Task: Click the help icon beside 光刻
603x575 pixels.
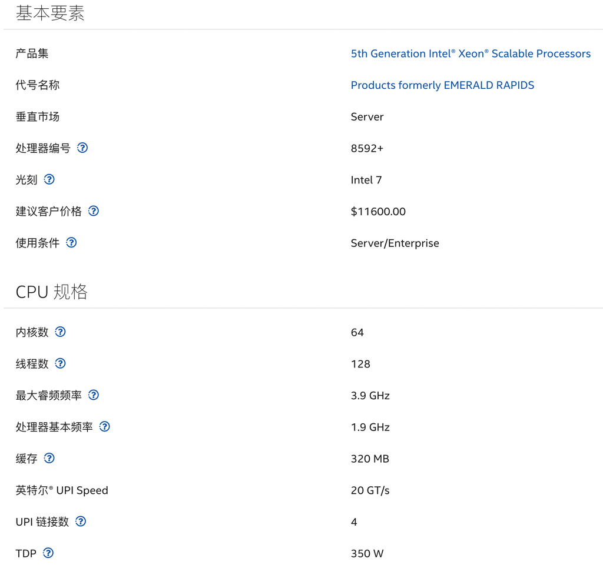Action: [49, 179]
